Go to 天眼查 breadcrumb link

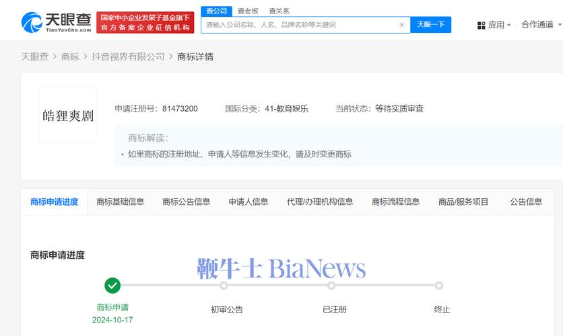tap(35, 56)
